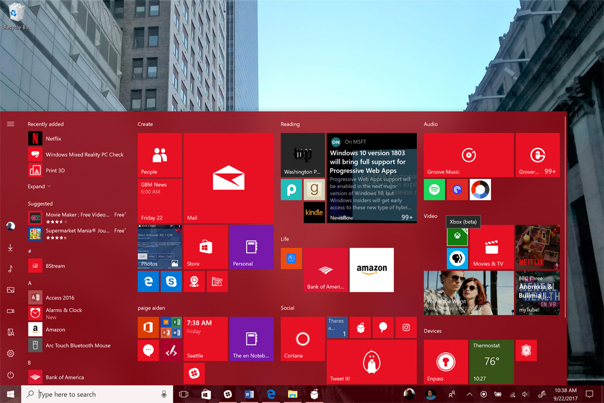604x403 pixels.
Task: Open the user account icon in sidebar
Action: (x=10, y=226)
